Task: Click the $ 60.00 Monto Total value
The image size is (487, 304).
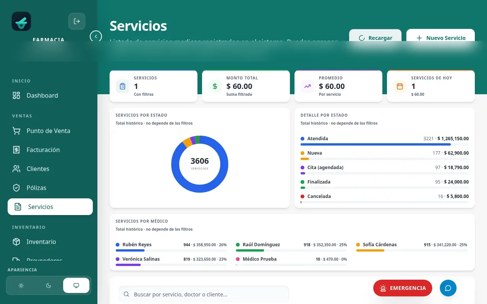Action: pyautogui.click(x=239, y=86)
